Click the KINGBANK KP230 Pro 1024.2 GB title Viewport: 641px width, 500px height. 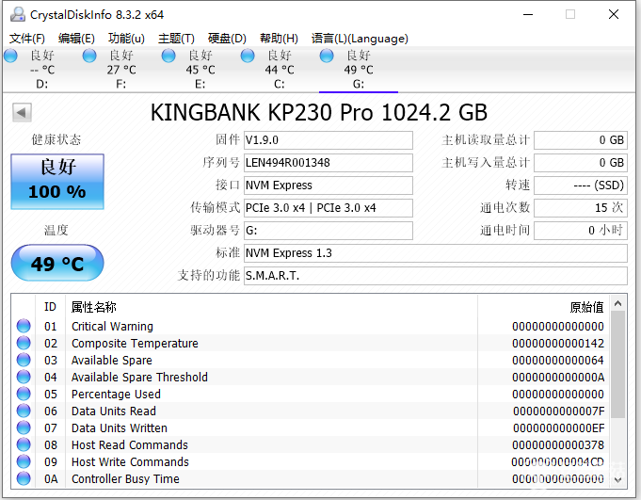[319, 112]
